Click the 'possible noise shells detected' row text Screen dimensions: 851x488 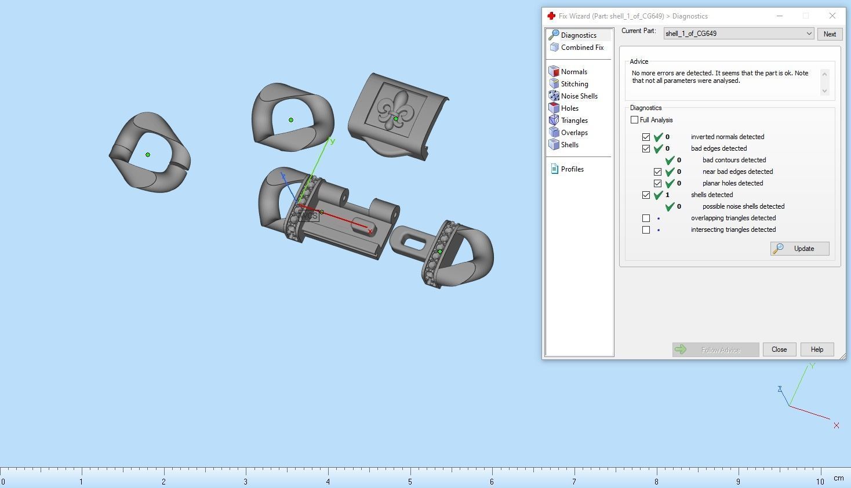(x=743, y=206)
